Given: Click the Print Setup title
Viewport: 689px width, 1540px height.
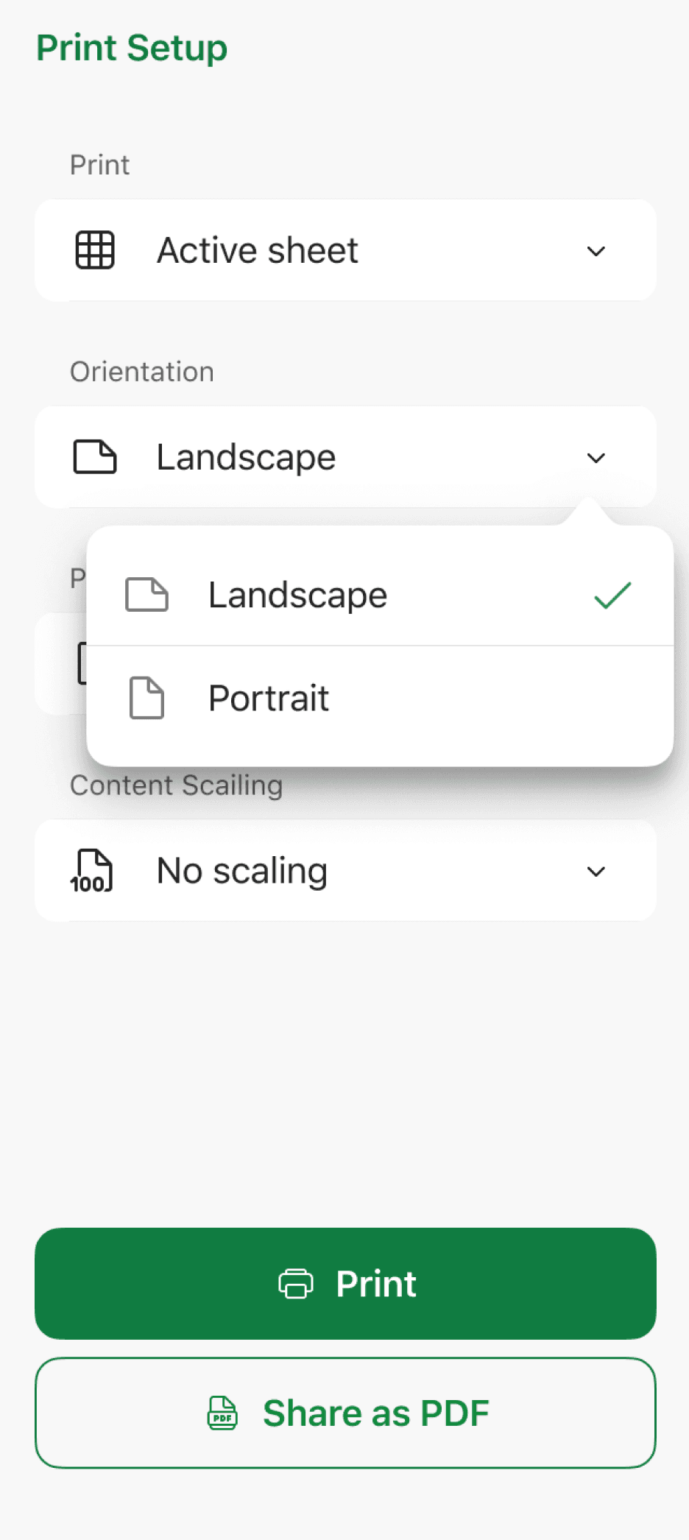Looking at the screenshot, I should (132, 49).
